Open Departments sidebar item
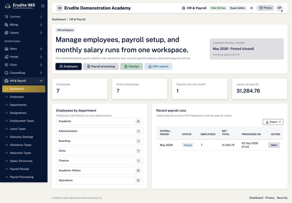292x203 pixels. (x=24, y=105)
